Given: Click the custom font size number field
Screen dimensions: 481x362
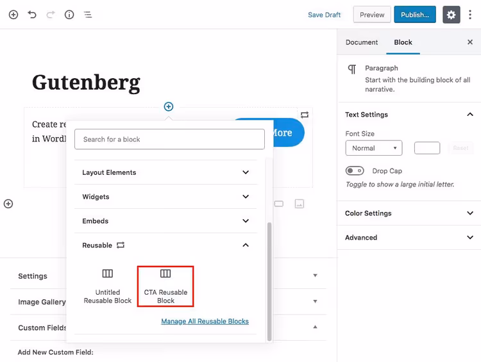Looking at the screenshot, I should tap(427, 148).
